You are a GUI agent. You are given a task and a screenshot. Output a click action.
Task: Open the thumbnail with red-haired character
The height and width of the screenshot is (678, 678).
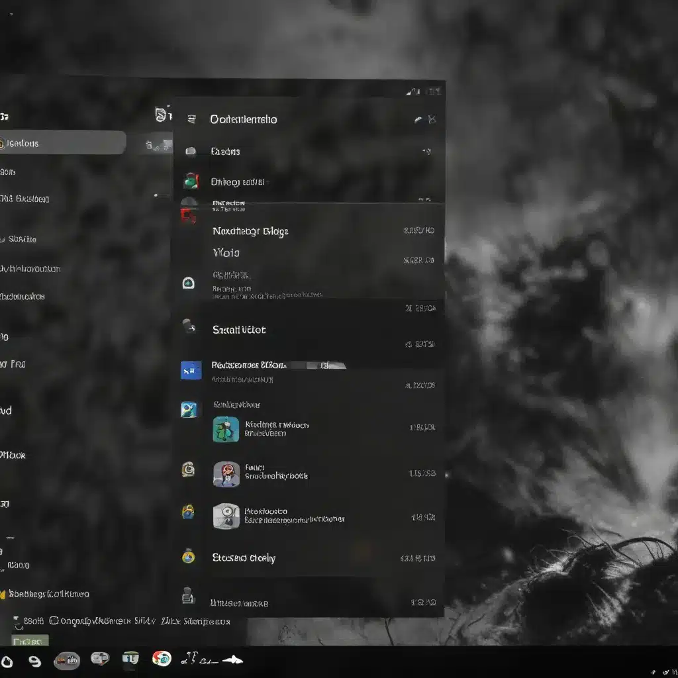click(226, 474)
